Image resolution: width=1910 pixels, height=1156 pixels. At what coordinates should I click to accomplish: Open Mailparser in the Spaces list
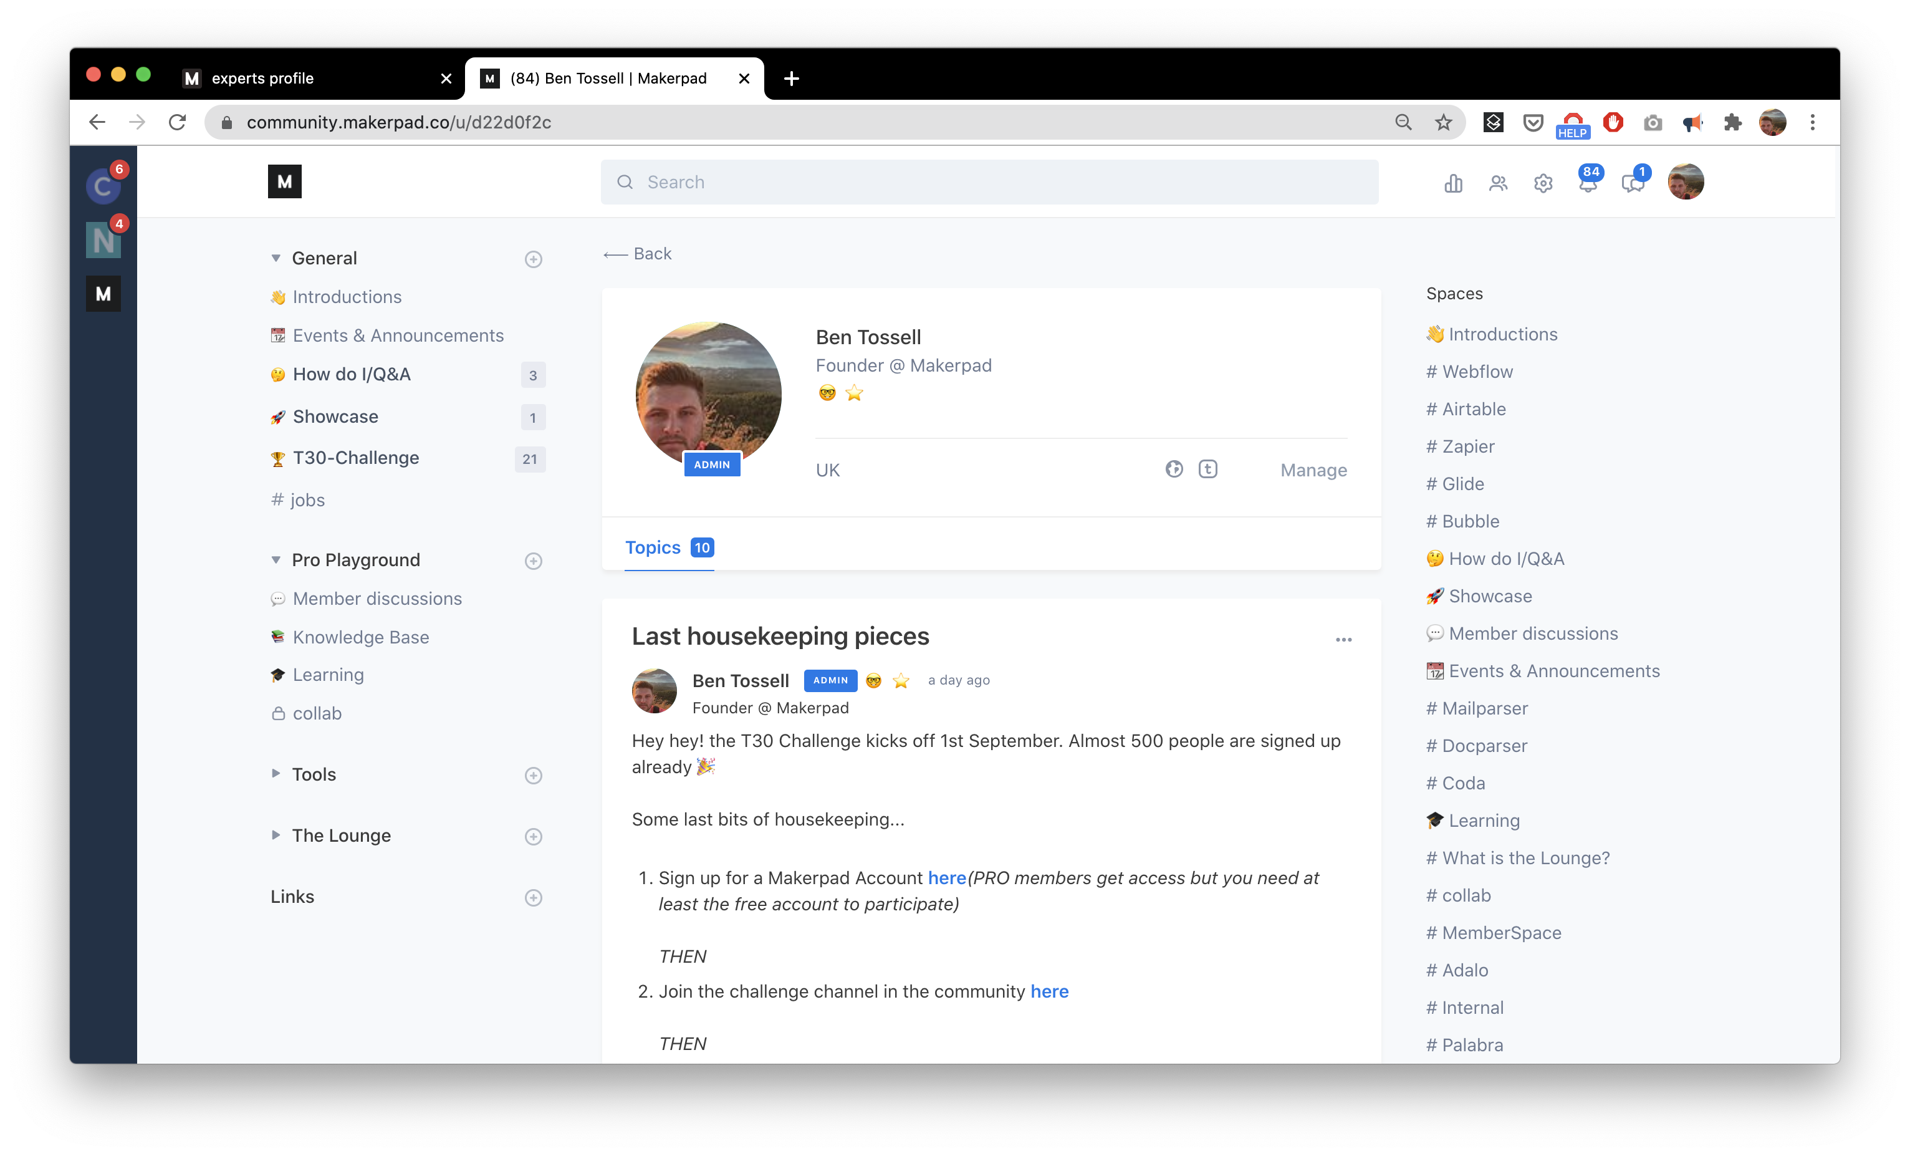coord(1477,709)
